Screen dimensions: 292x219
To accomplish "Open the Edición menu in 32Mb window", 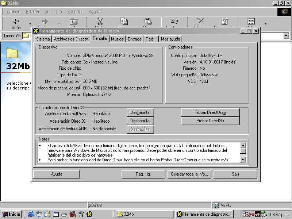I will pyautogui.click(x=32, y=12).
